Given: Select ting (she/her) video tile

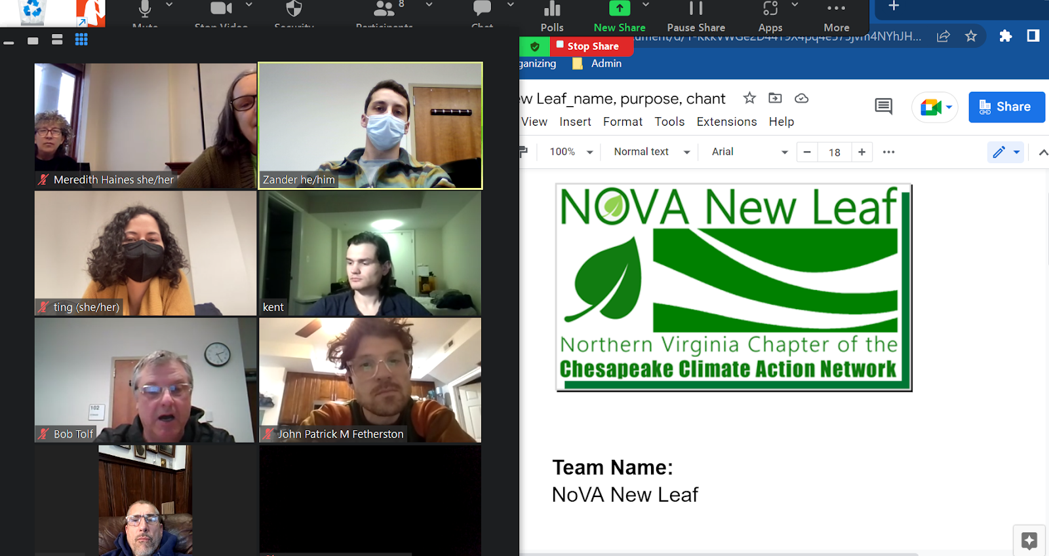Looking at the screenshot, I should [x=146, y=253].
